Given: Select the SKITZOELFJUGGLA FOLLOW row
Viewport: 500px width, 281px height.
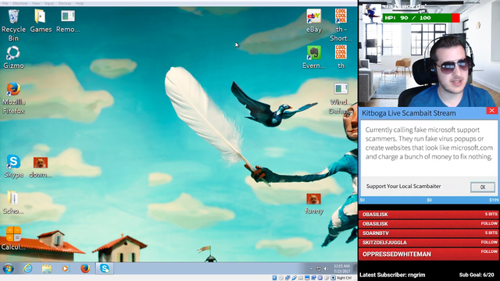Looking at the screenshot, I should click(x=429, y=243).
